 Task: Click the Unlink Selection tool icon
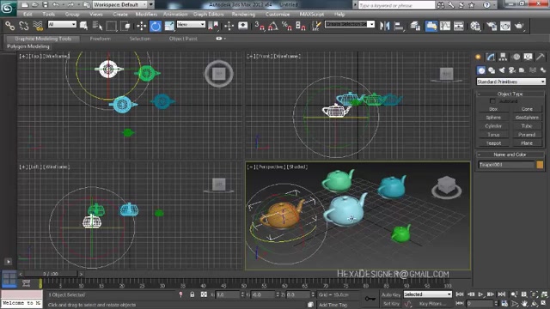[23, 26]
